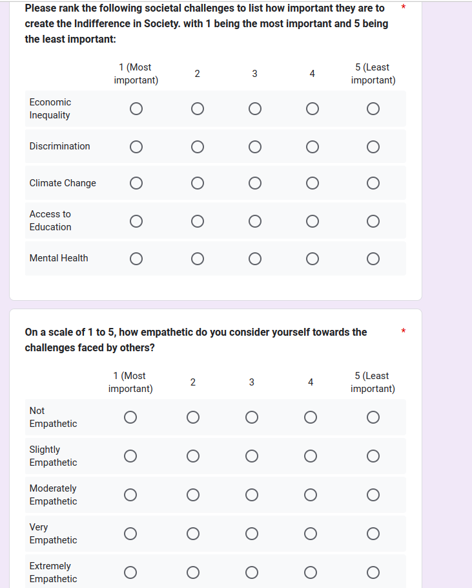This screenshot has height=588, width=472.
Task: Choose 2 for Slightly Empathetic
Action: click(192, 456)
